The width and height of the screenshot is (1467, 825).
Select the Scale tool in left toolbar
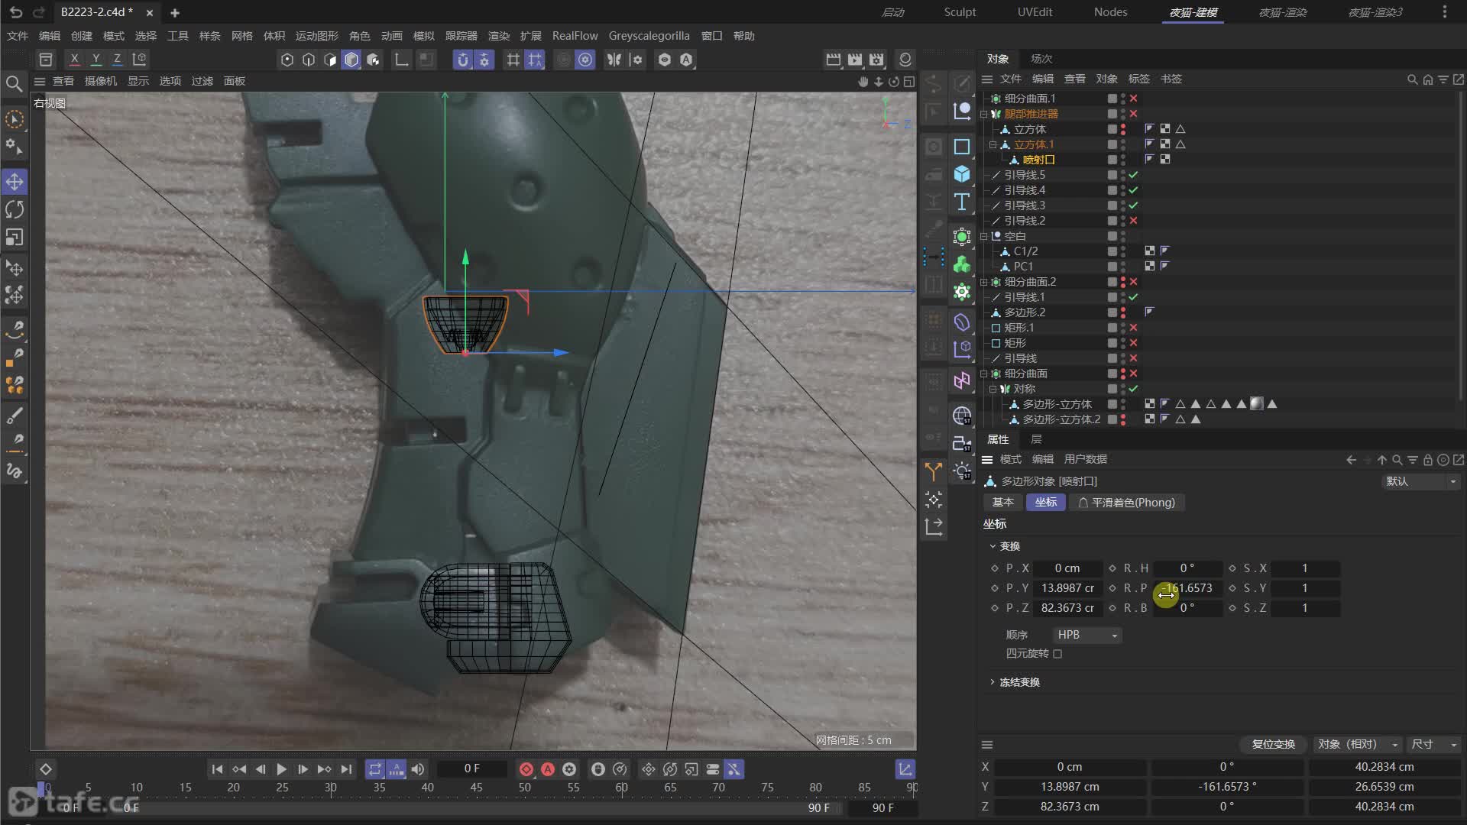(15, 238)
